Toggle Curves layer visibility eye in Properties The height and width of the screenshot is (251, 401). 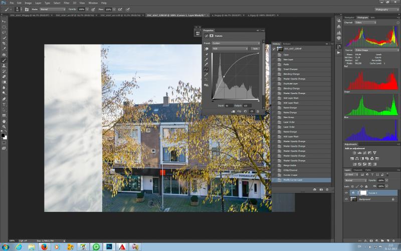pyautogui.click(x=252, y=111)
